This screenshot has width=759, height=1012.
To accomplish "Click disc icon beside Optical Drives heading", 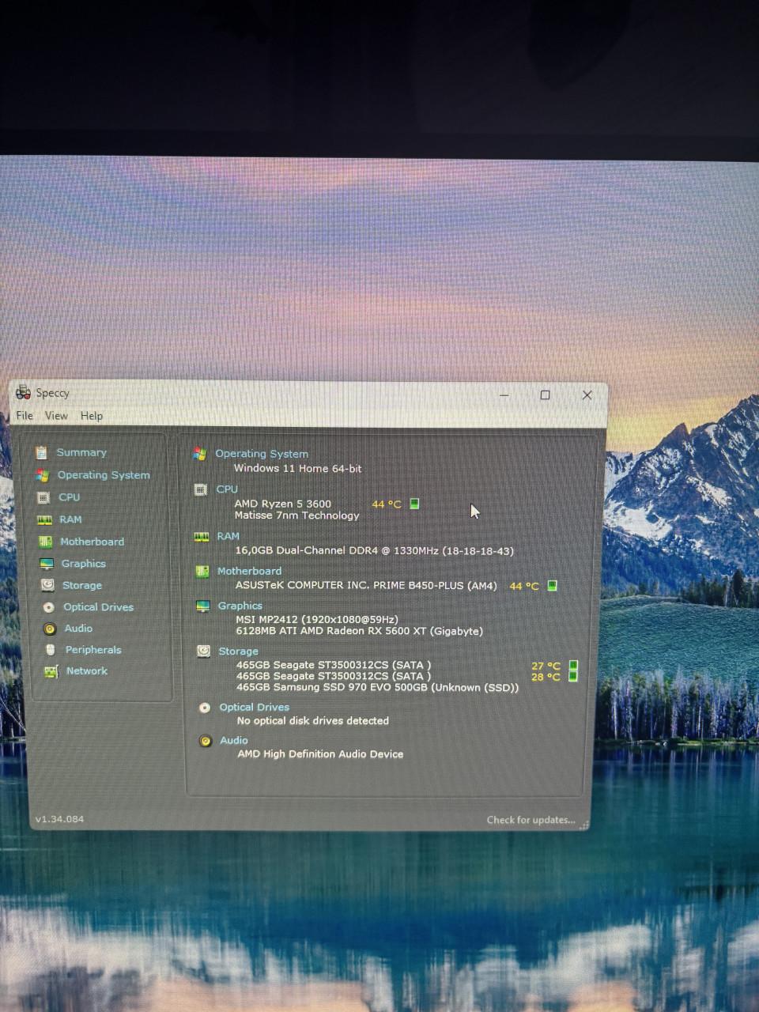I will (x=205, y=708).
